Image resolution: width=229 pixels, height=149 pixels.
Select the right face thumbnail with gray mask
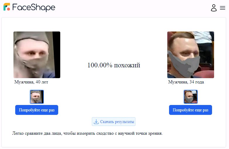click(x=191, y=97)
